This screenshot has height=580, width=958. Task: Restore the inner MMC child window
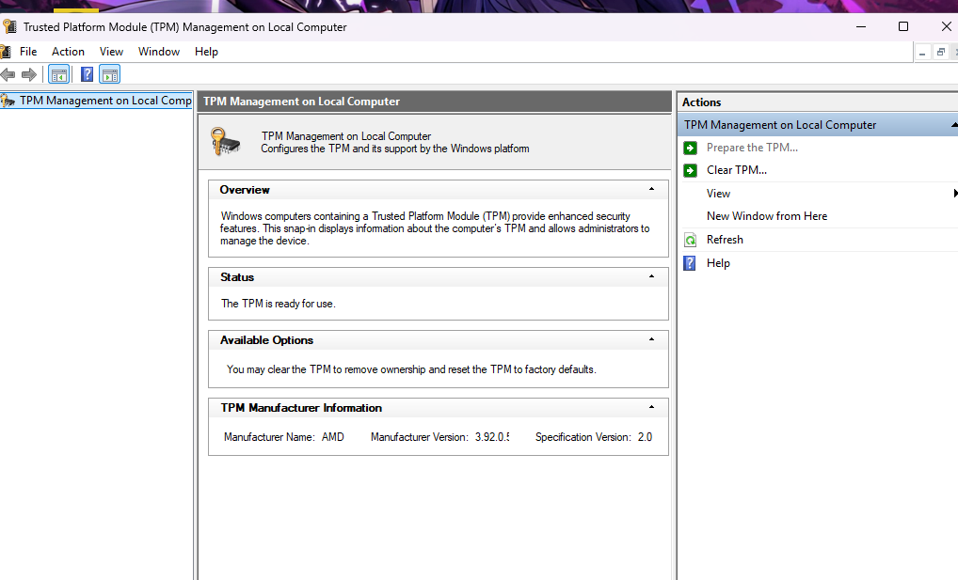click(x=941, y=53)
